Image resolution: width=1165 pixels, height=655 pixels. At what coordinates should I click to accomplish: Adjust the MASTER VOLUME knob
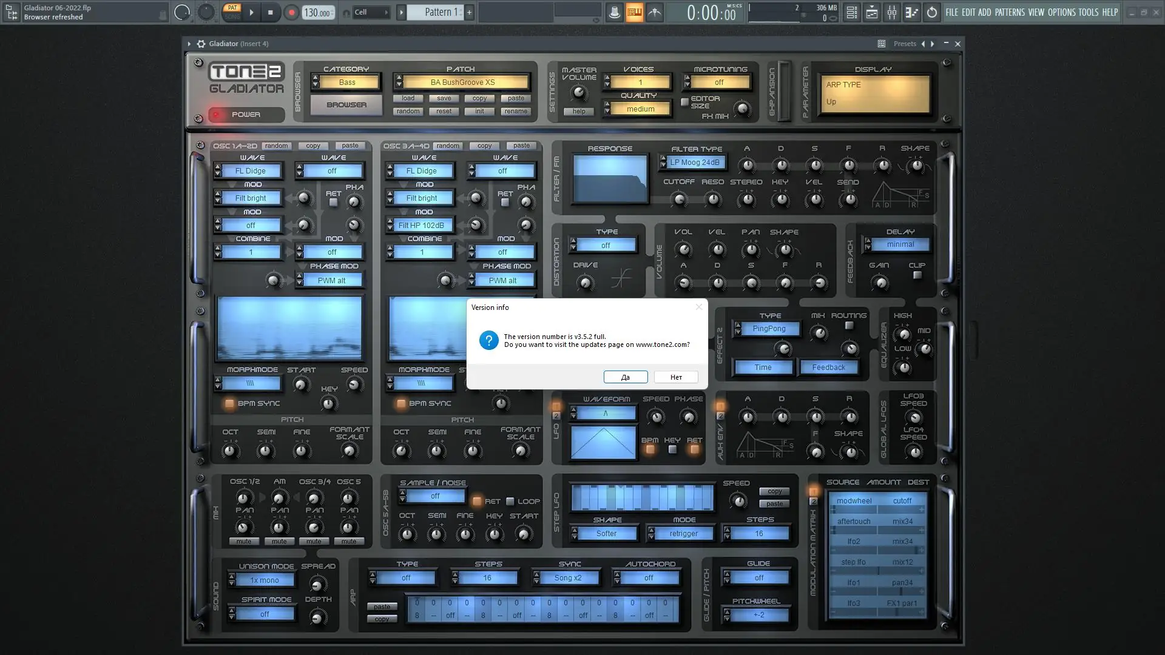(579, 93)
